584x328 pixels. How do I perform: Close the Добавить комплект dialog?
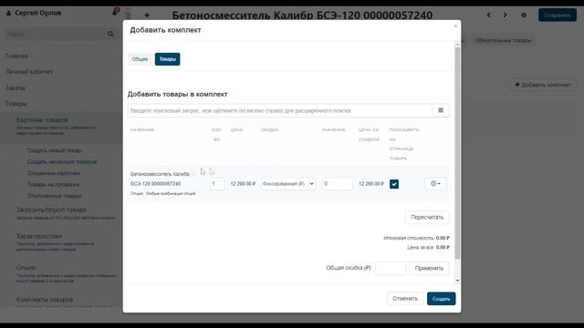point(455,26)
